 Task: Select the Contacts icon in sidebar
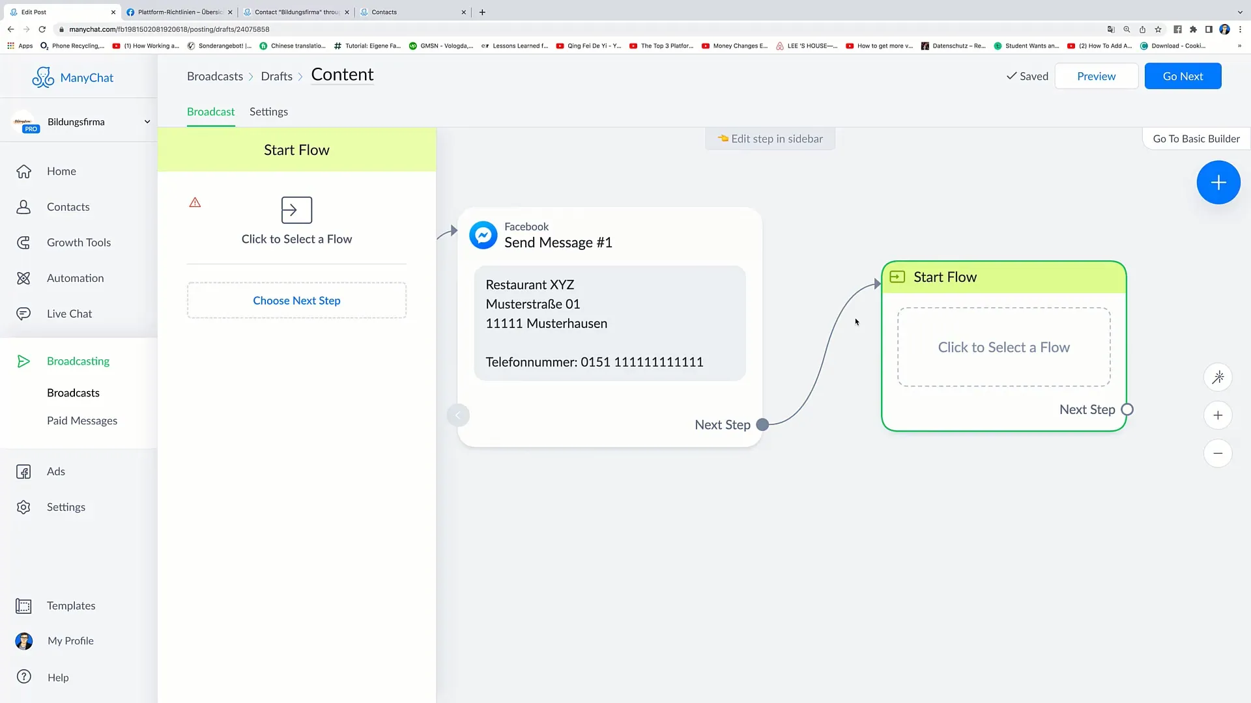pyautogui.click(x=23, y=207)
